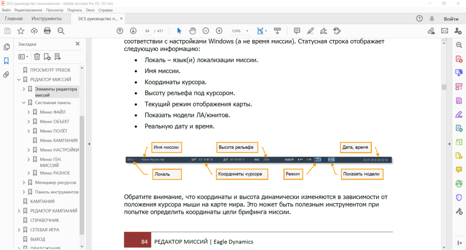The width and height of the screenshot is (466, 250).
Task: Open More tools wrench icon in right pane
Action: 459,212
